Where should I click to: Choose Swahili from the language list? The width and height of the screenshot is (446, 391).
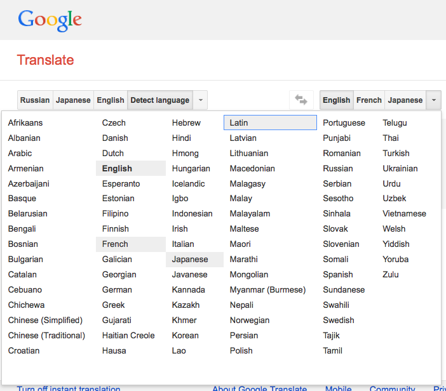(x=336, y=305)
